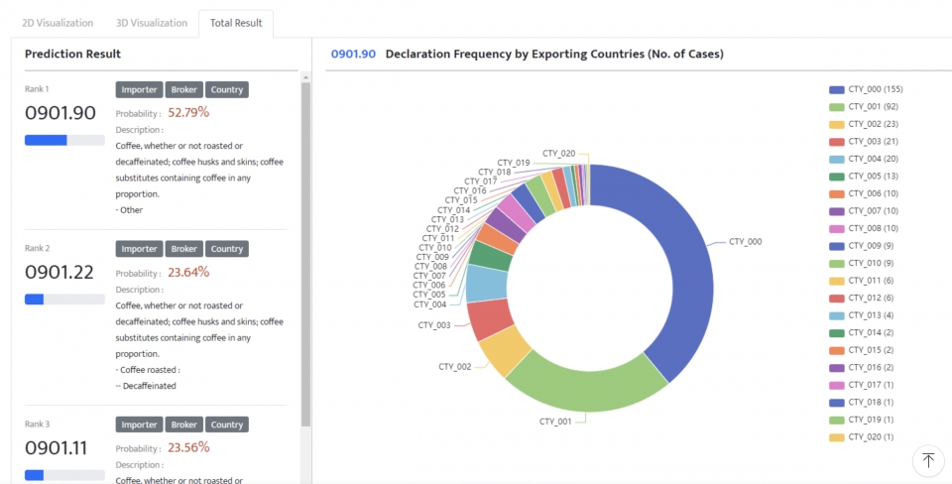Viewport: 952px width, 484px height.
Task: Click Broker button under Rank 3
Action: coord(183,424)
